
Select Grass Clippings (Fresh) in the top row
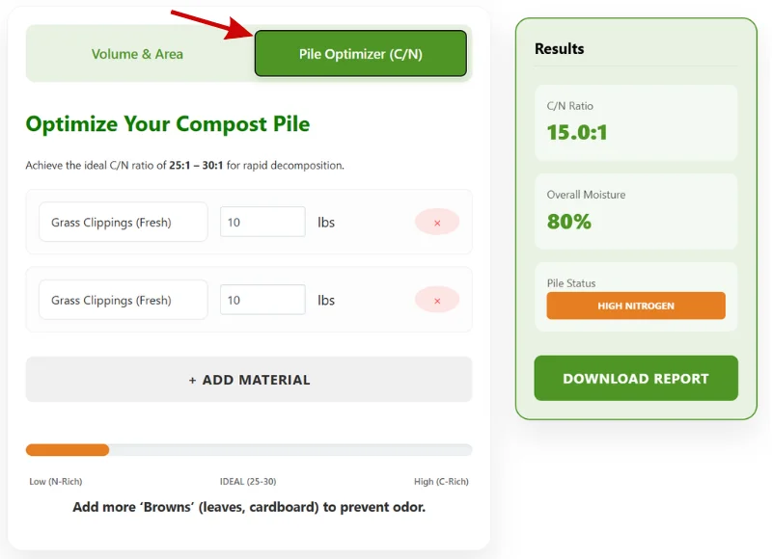tap(123, 222)
